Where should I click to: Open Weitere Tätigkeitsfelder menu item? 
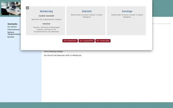click(14, 33)
